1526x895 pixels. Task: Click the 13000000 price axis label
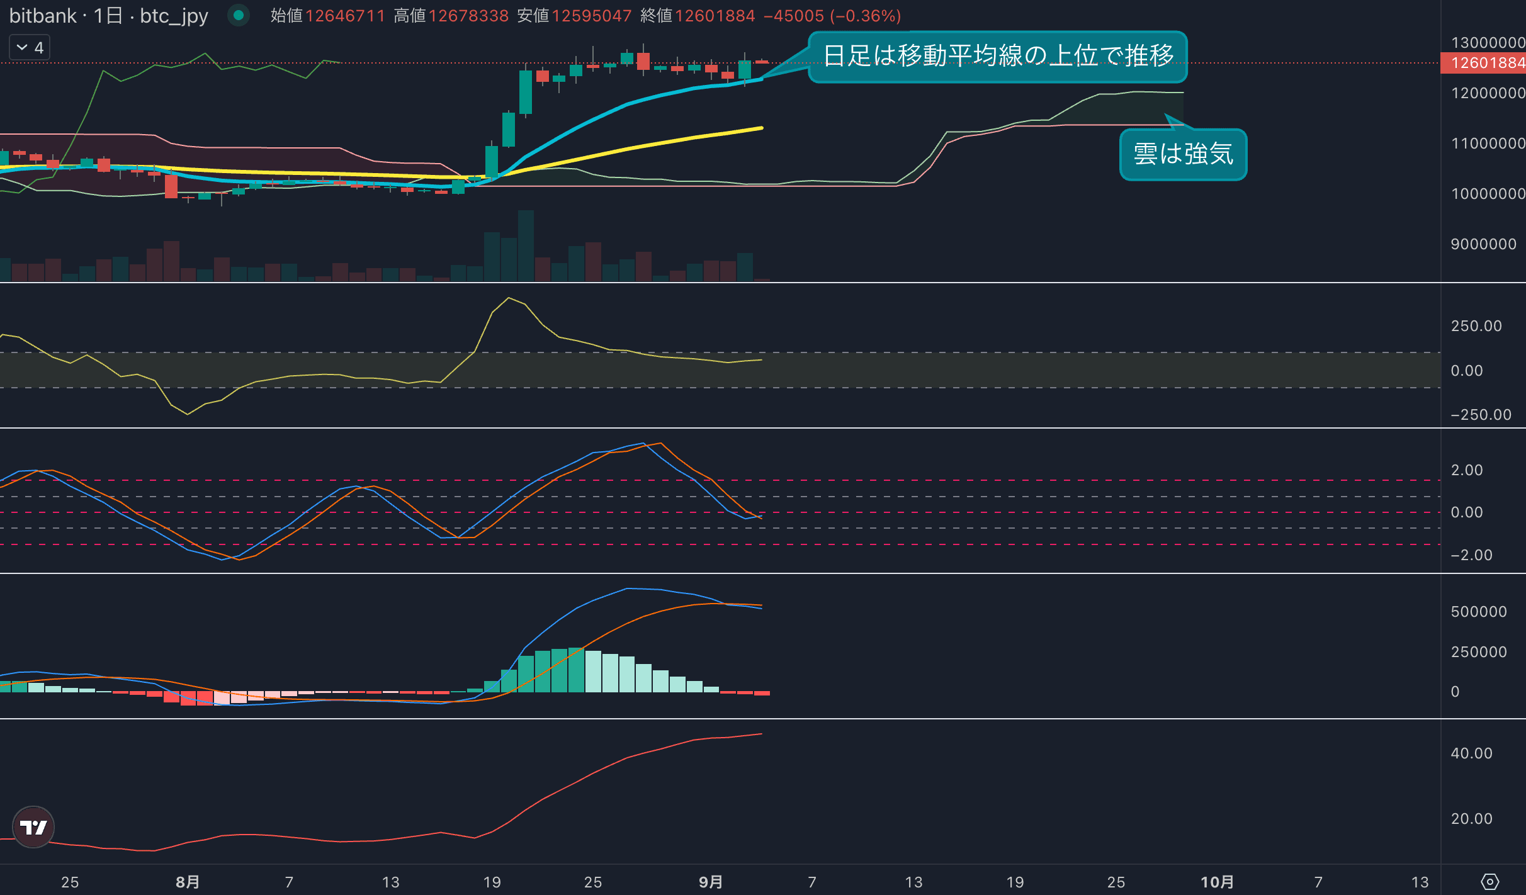pyautogui.click(x=1488, y=42)
